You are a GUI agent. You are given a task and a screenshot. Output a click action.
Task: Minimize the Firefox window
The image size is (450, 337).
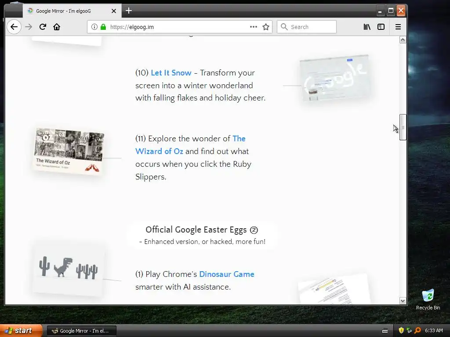pos(380,11)
